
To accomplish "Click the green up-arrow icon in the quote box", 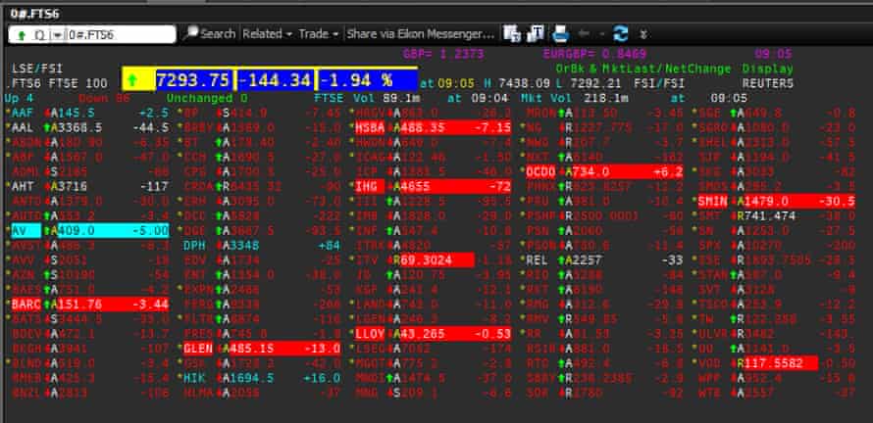I will click(x=22, y=35).
